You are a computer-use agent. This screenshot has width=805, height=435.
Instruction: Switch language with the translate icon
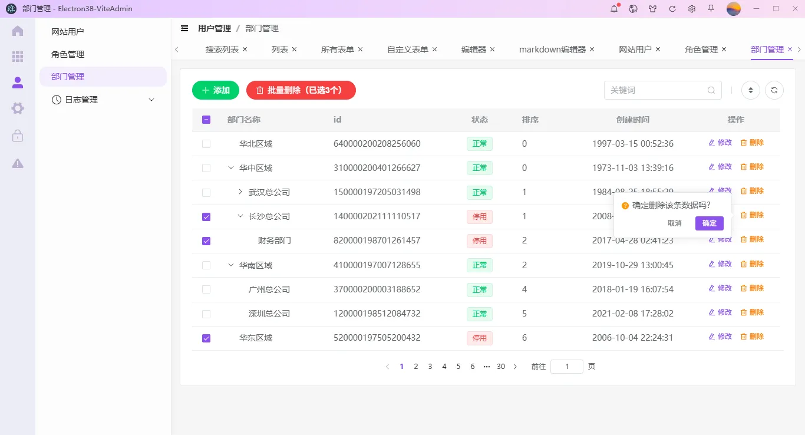click(x=634, y=9)
